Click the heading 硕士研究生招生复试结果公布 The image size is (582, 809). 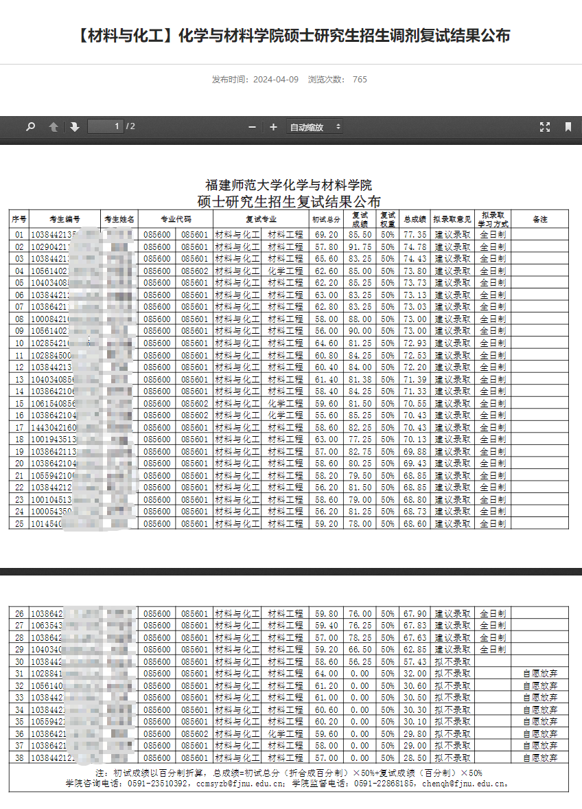coord(289,201)
